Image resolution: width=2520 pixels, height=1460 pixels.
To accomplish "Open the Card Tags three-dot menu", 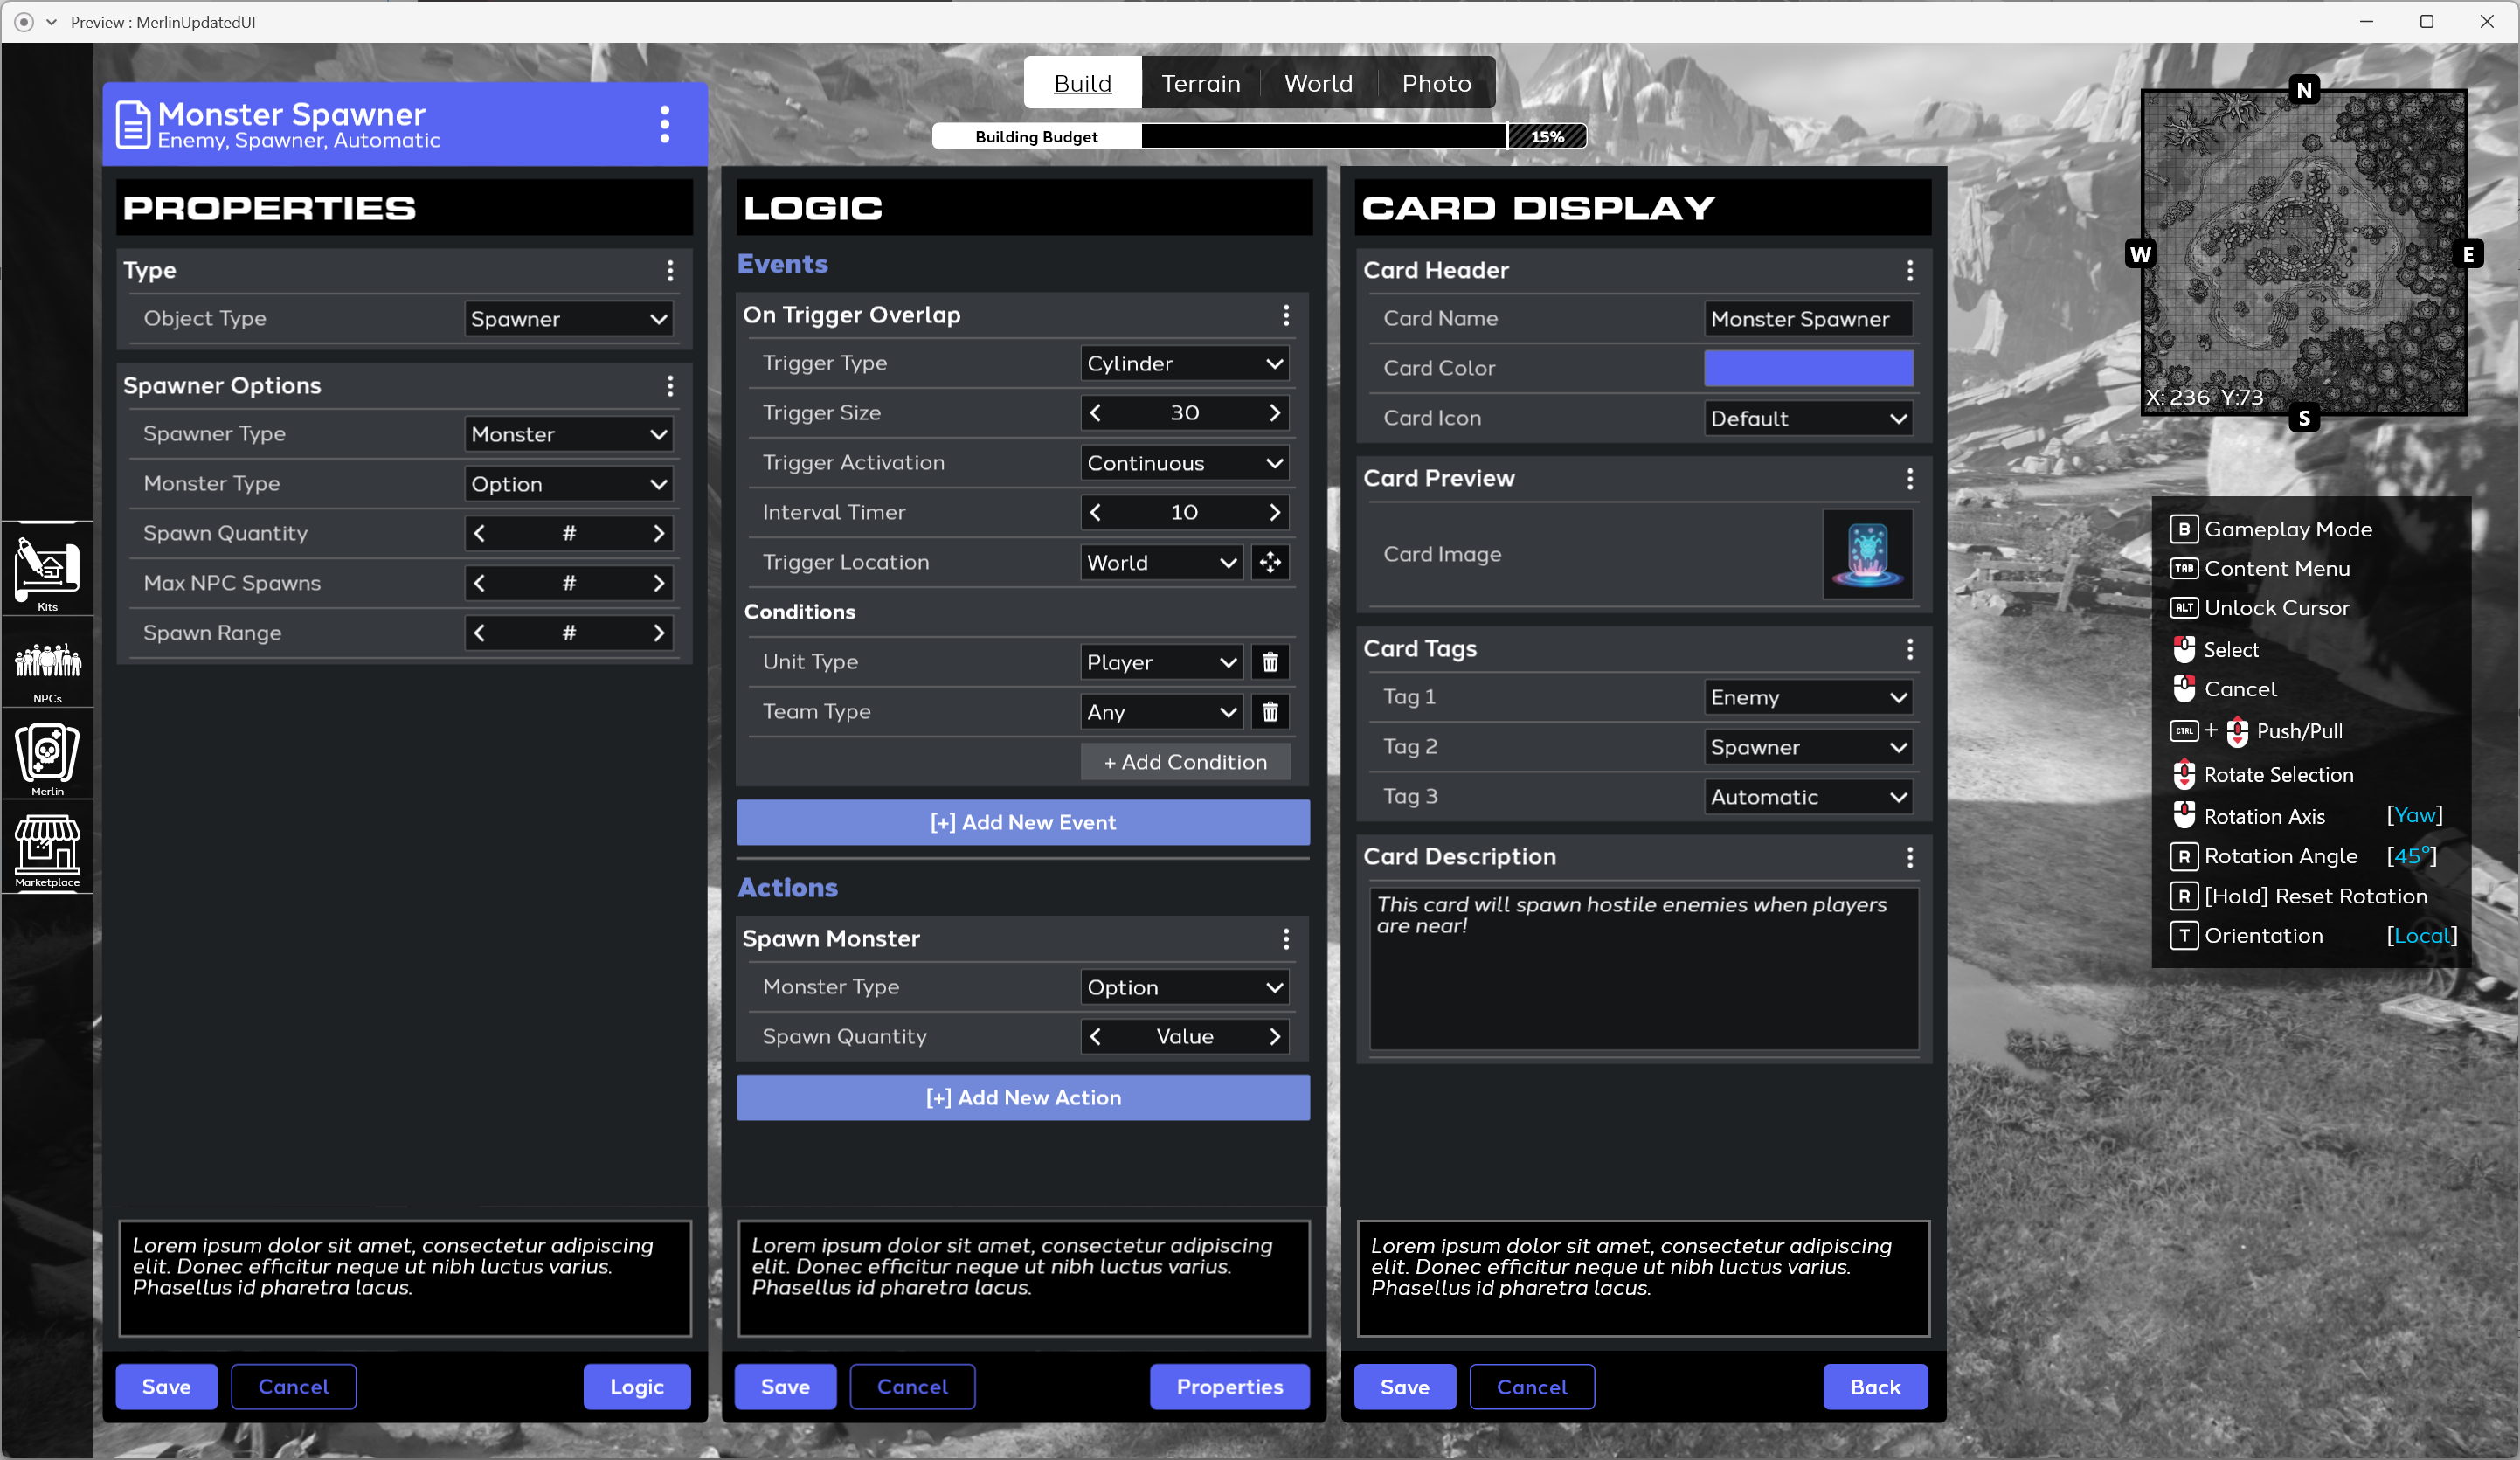I will coord(1910,649).
